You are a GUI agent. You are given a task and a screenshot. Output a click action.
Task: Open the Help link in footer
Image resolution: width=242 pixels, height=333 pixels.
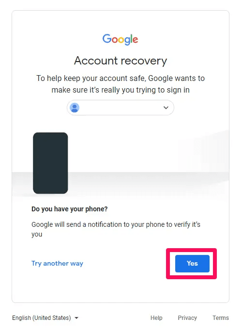point(156,317)
